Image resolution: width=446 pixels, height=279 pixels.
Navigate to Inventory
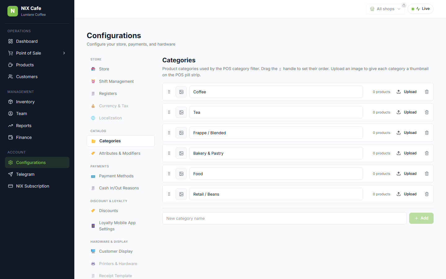pyautogui.click(x=37, y=102)
